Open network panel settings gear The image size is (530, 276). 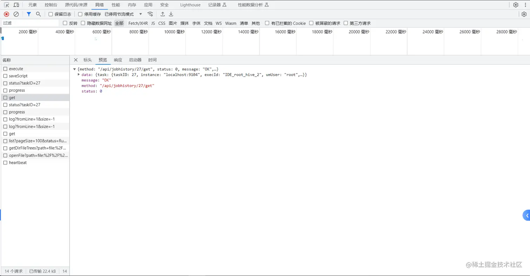pos(524,14)
